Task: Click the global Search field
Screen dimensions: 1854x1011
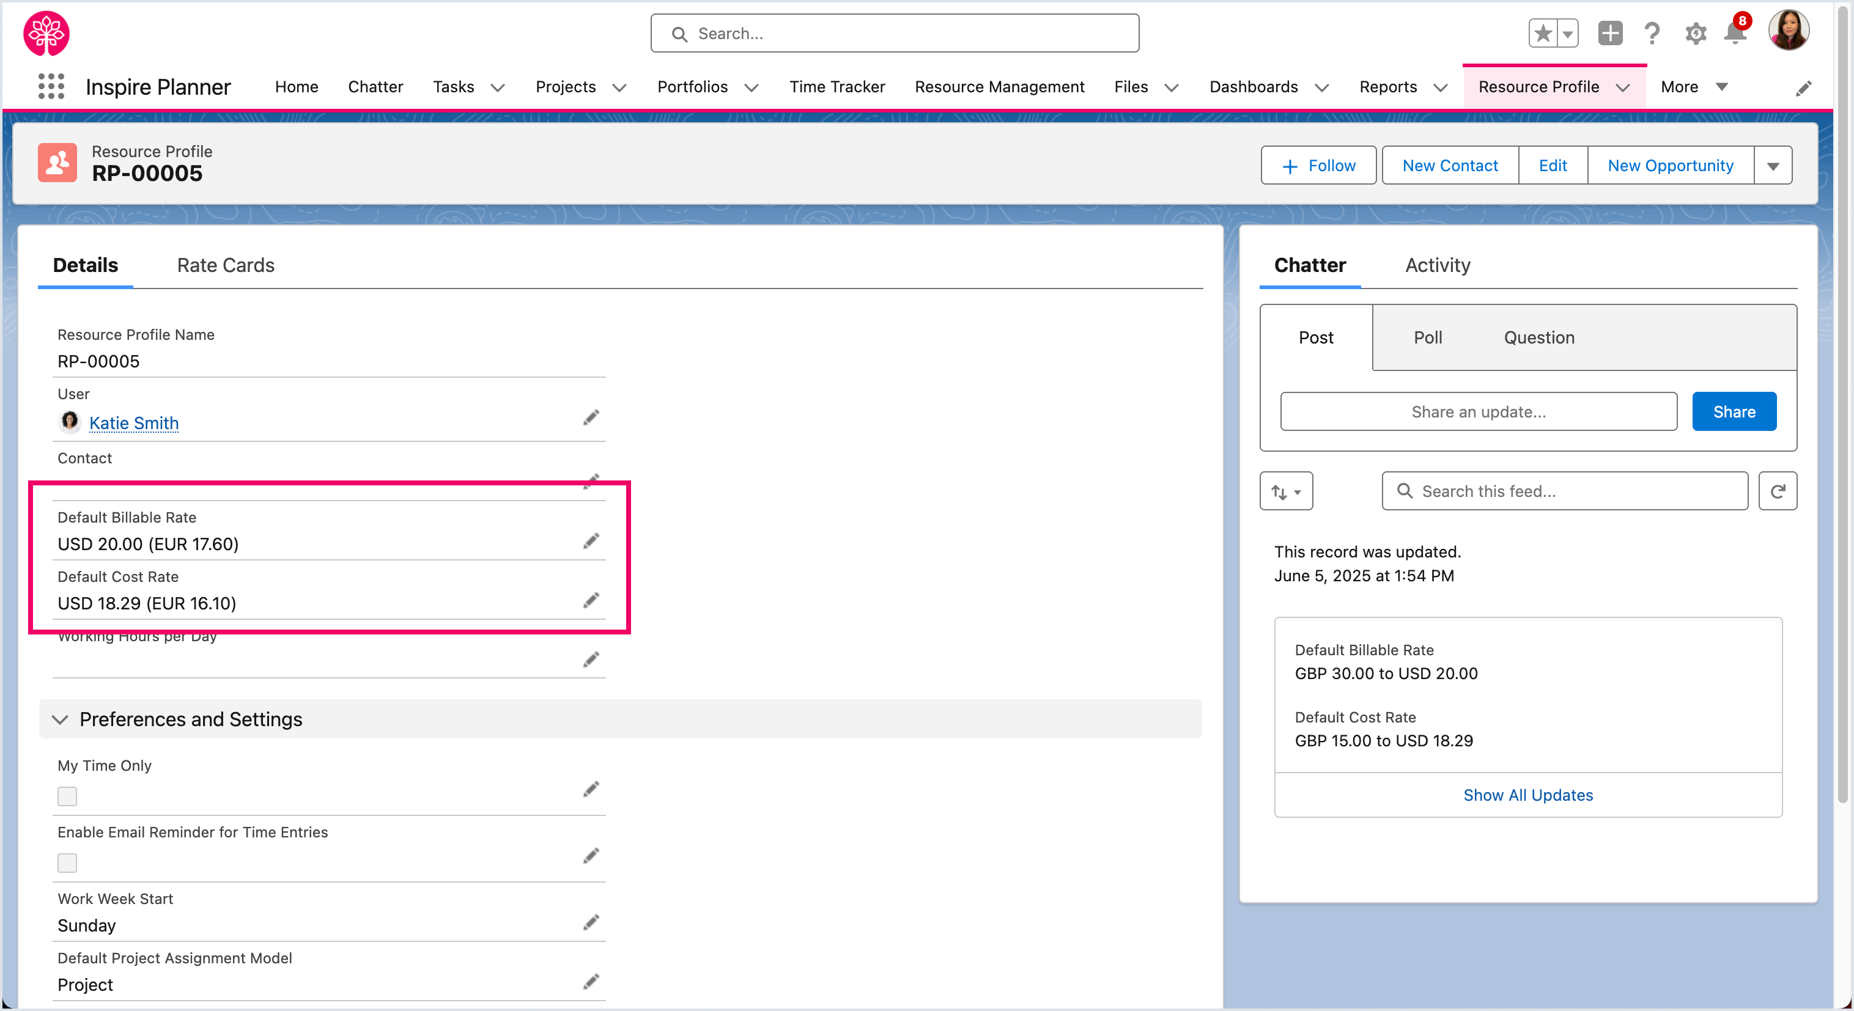Action: tap(895, 33)
